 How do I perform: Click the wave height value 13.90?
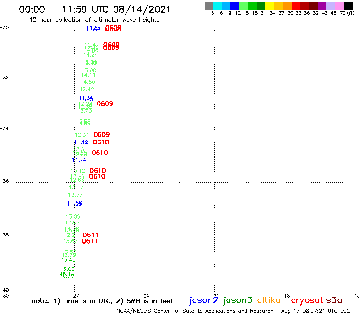click(89, 70)
